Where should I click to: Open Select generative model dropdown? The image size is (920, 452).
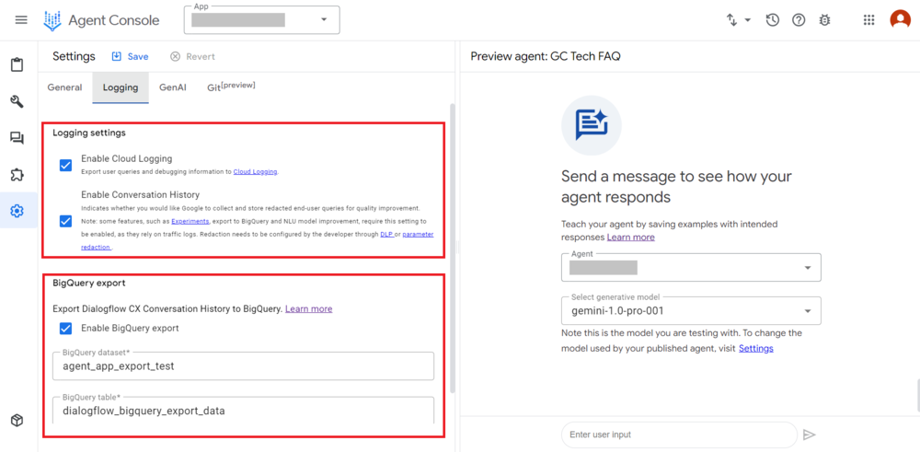(691, 310)
